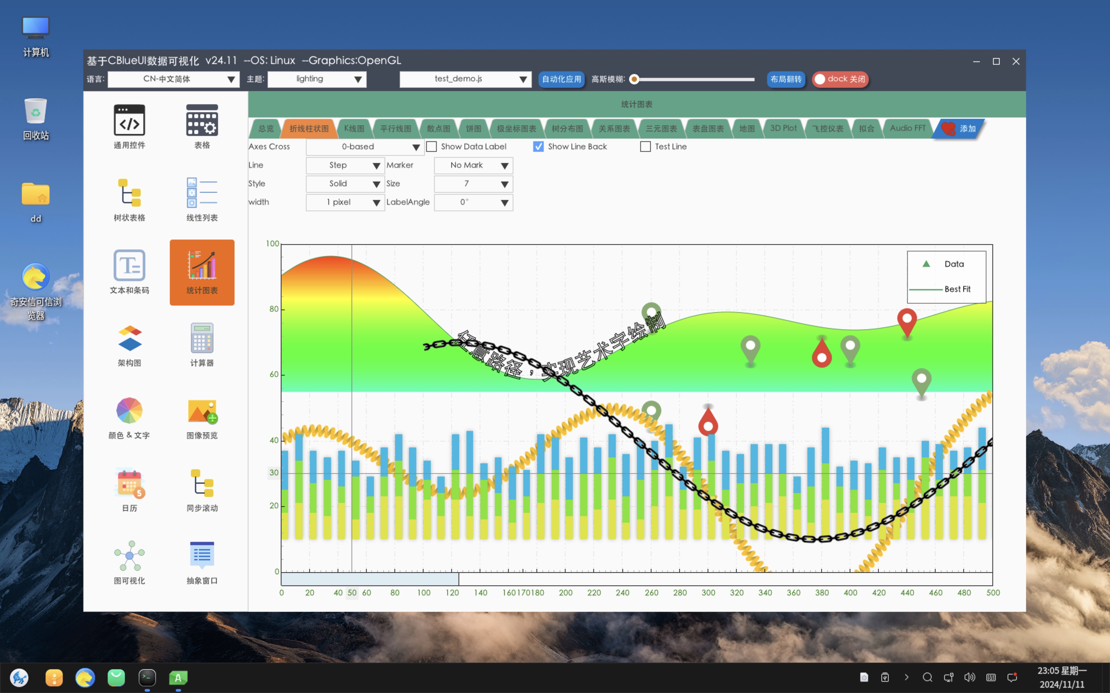Click the Best Fit legend entry

pos(940,289)
